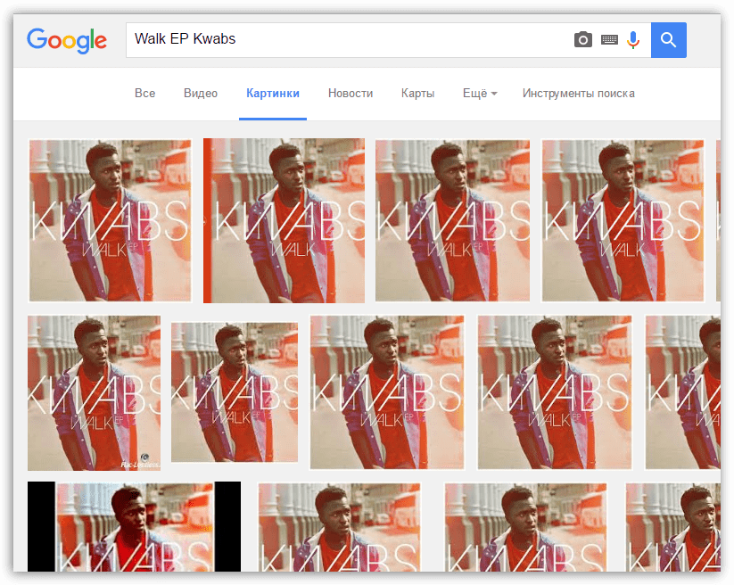Click the Google logo
This screenshot has width=734, height=585.
[x=67, y=40]
